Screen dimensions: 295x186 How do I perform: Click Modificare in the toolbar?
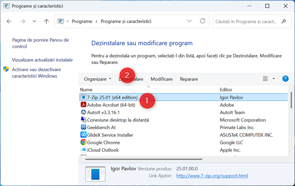162,79
